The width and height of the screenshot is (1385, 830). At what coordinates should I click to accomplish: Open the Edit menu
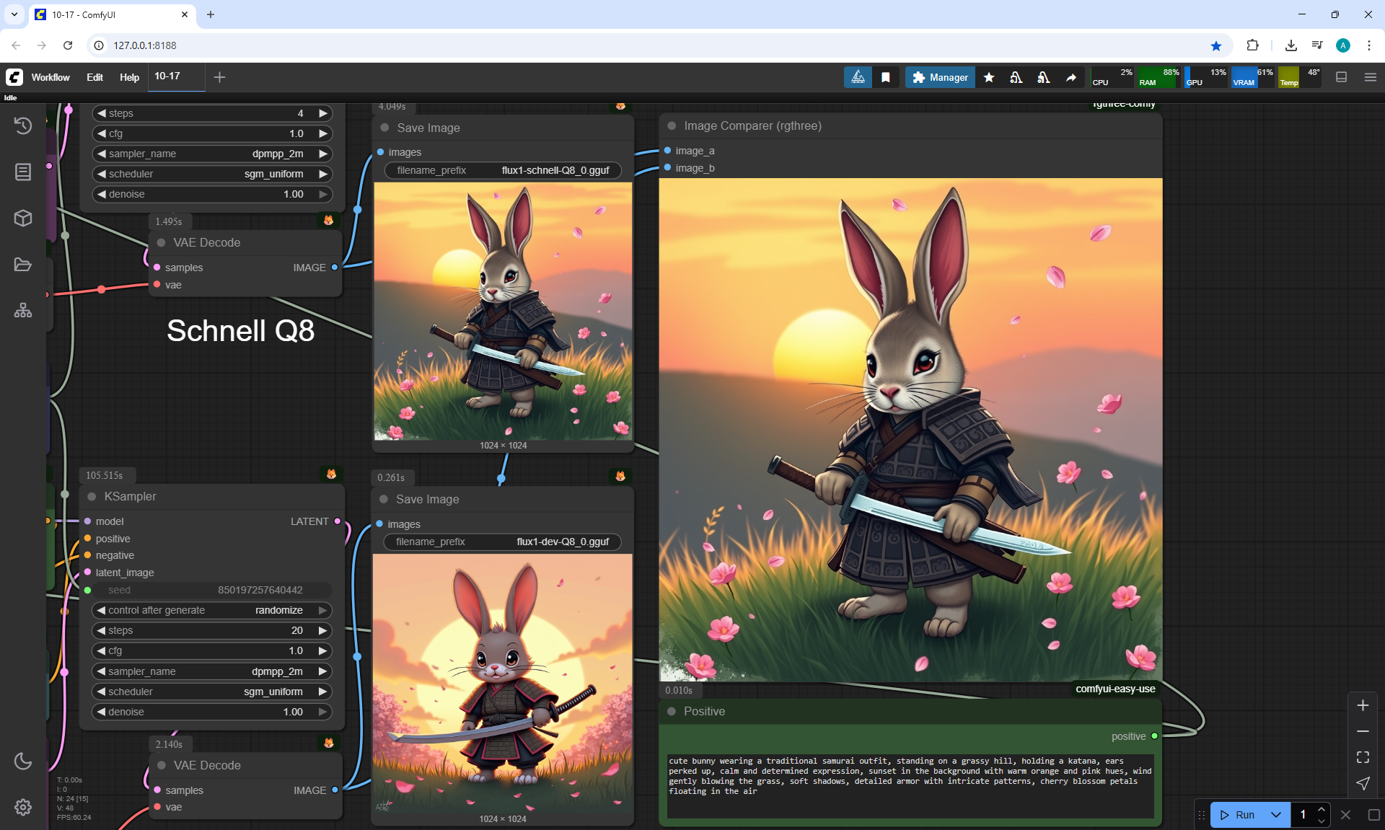point(94,77)
